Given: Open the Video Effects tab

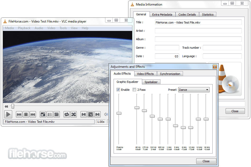Looking at the screenshot, I should pos(145,74).
